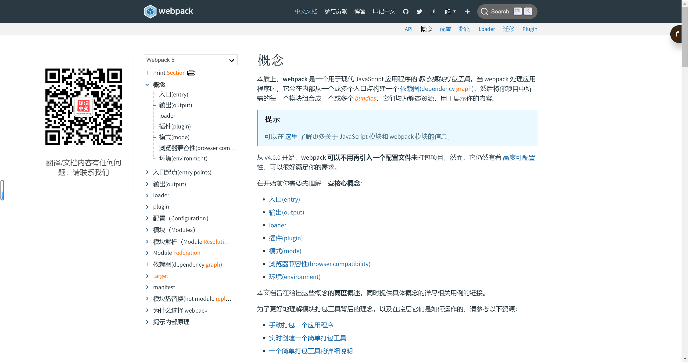Open the GitHub repository icon
The width and height of the screenshot is (688, 362).
pyautogui.click(x=406, y=12)
